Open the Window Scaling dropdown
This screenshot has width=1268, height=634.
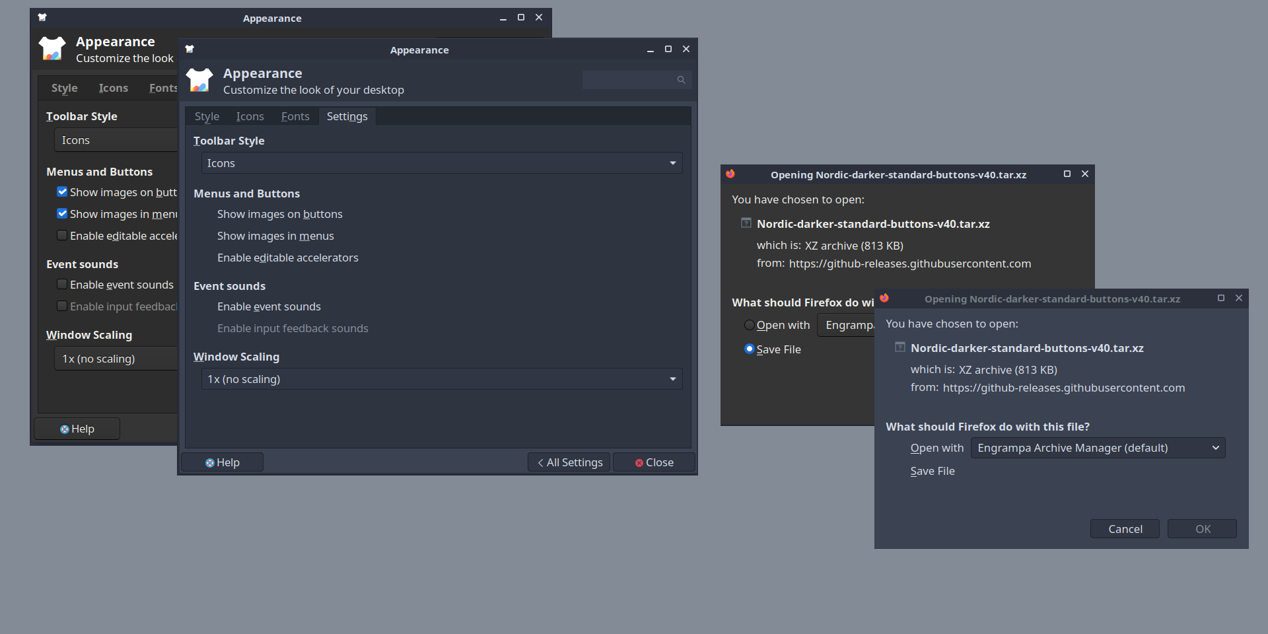(441, 378)
